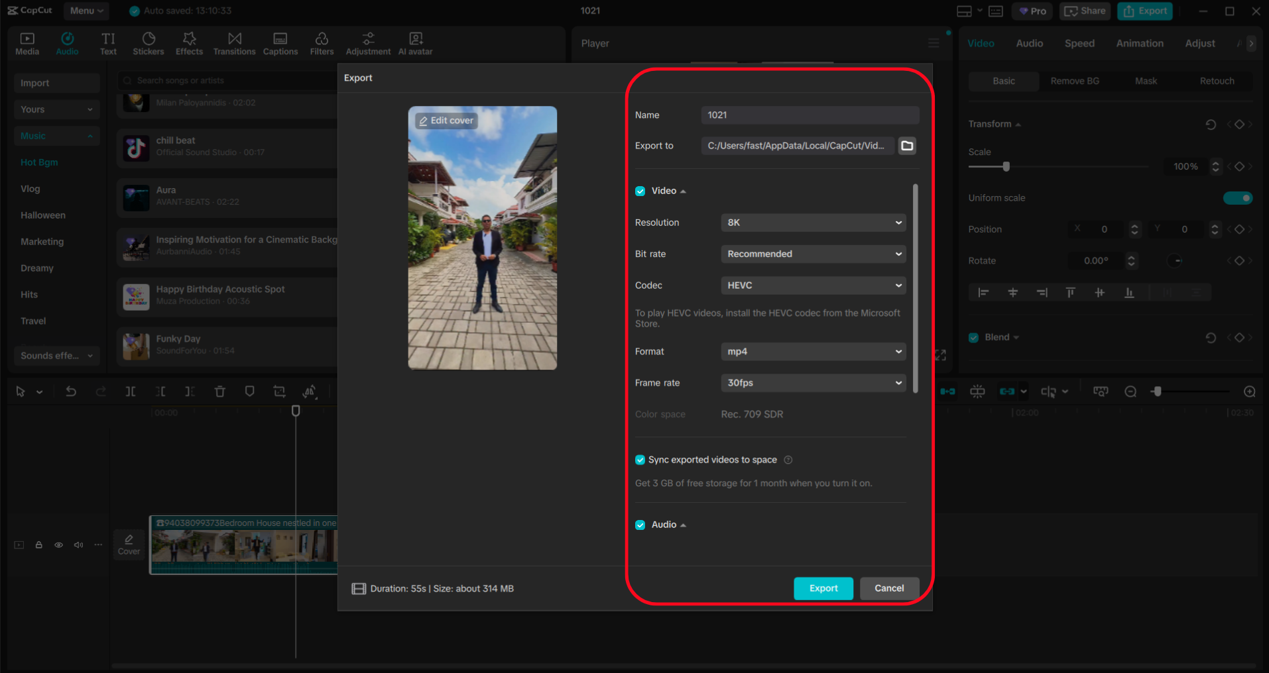This screenshot has width=1269, height=673.
Task: Open the AI avatar panel
Action: 415,43
